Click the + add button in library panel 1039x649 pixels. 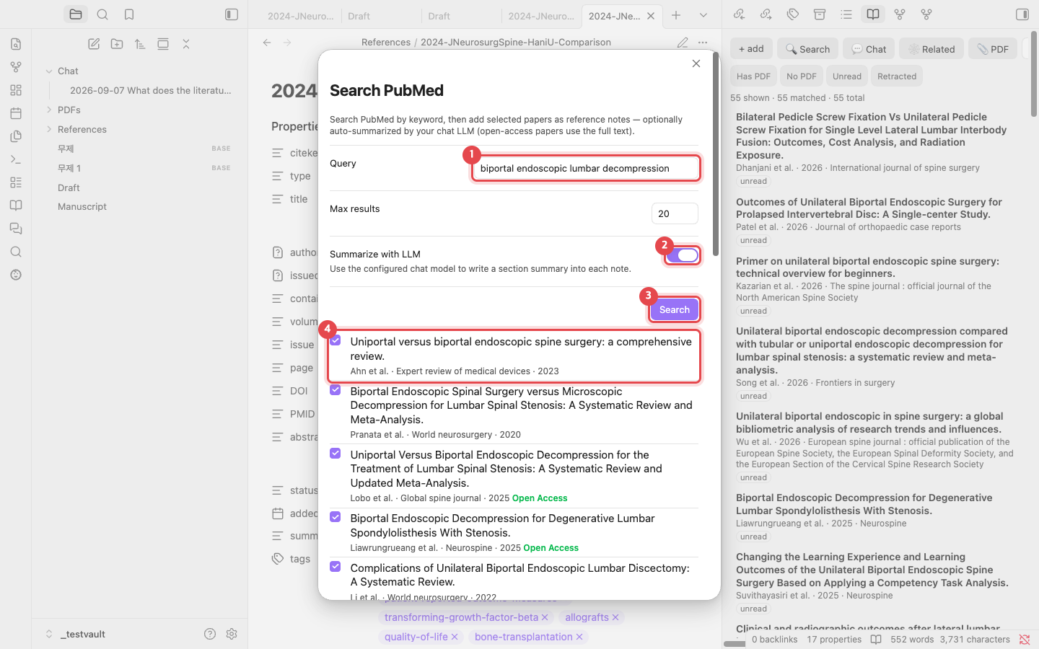pos(751,49)
